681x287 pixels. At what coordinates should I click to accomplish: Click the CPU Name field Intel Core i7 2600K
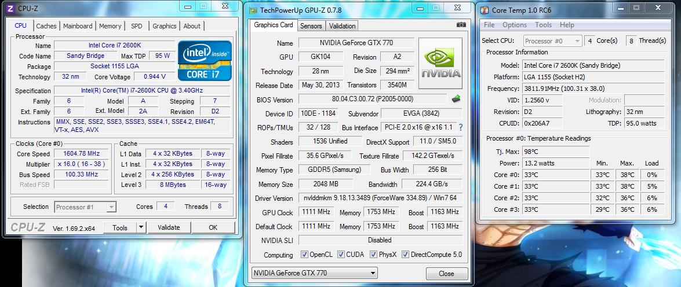point(115,46)
